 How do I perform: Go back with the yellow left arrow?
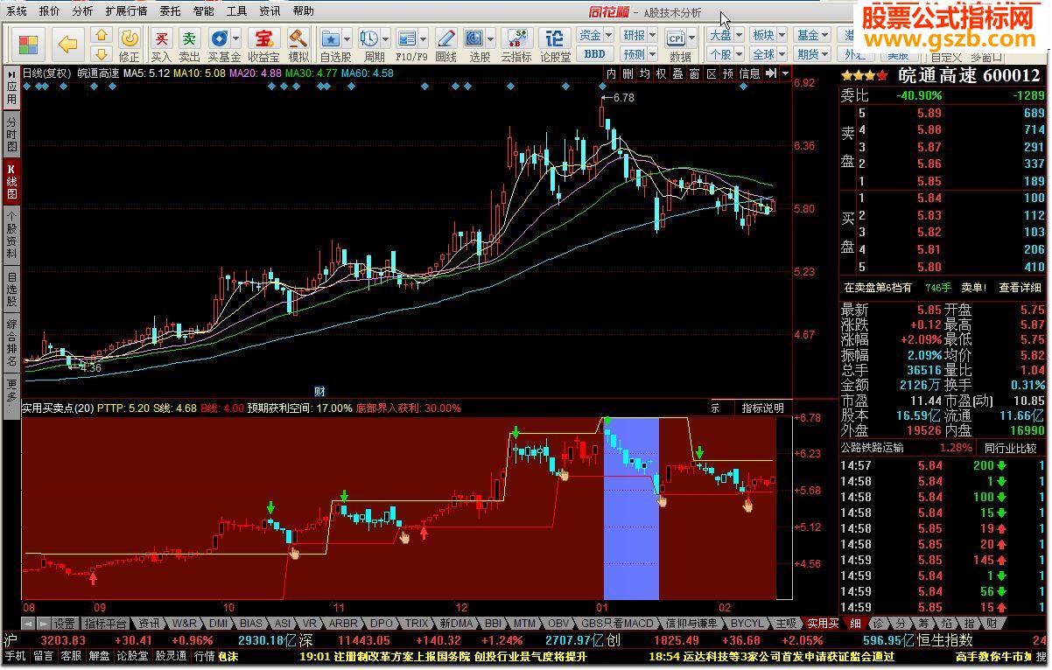tap(67, 44)
